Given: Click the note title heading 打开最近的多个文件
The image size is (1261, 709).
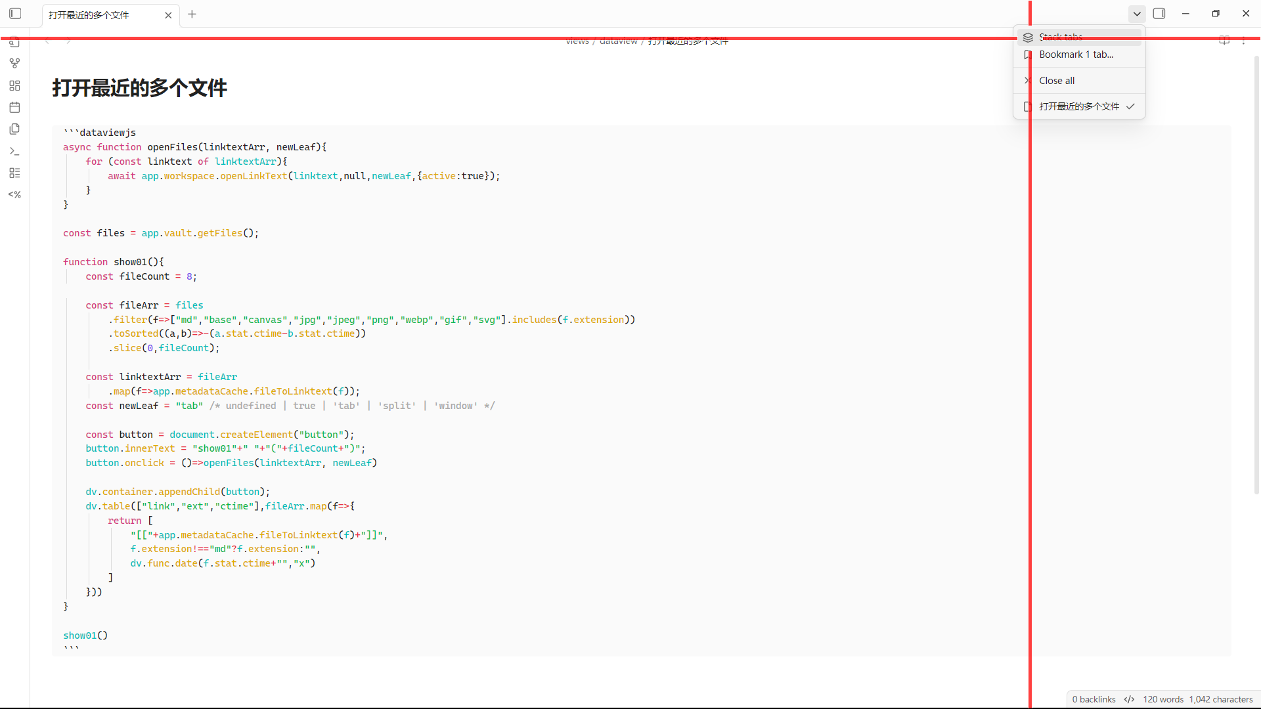Looking at the screenshot, I should pos(139,87).
